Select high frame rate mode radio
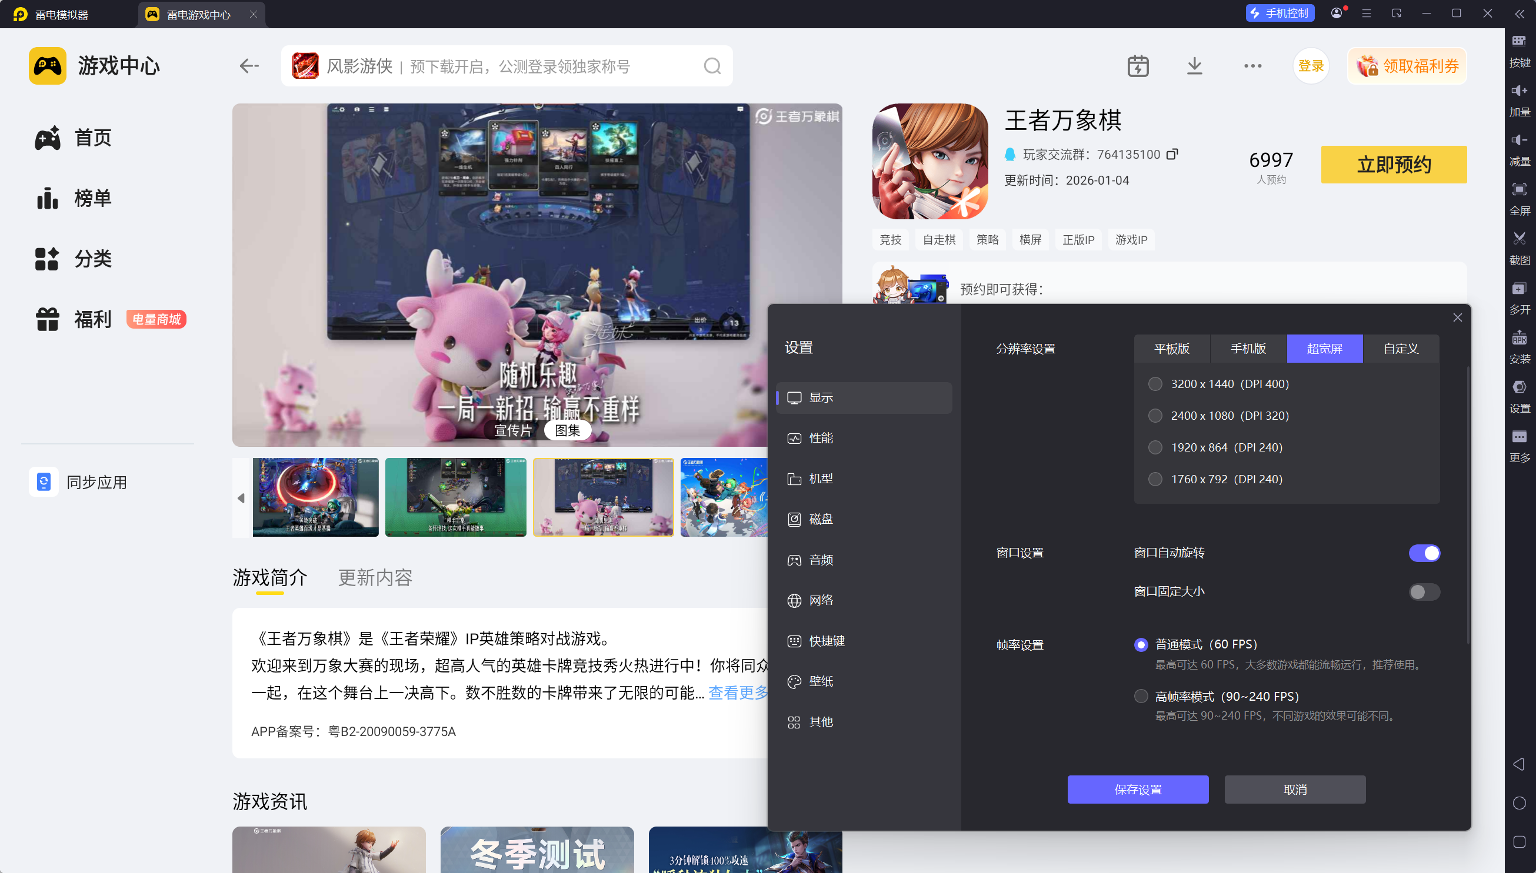Viewport: 1536px width, 873px height. [1141, 696]
